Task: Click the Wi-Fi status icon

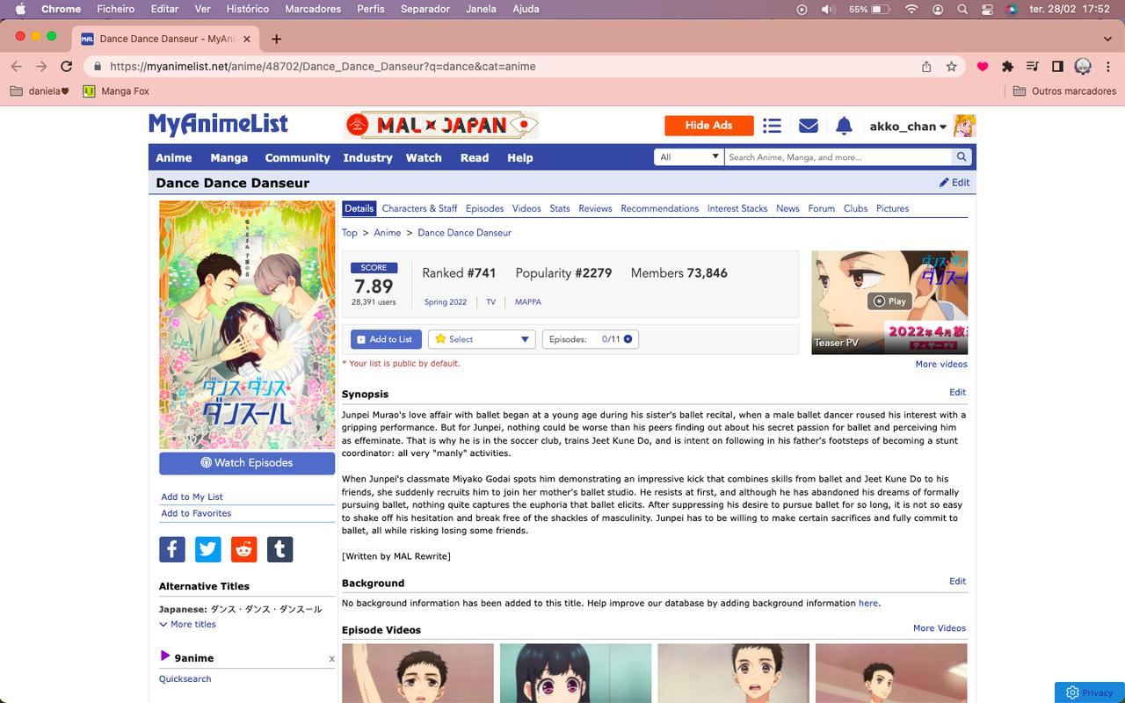Action: (x=911, y=9)
